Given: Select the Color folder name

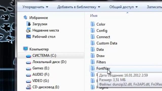Looking at the screenshot, I should [x=101, y=24].
